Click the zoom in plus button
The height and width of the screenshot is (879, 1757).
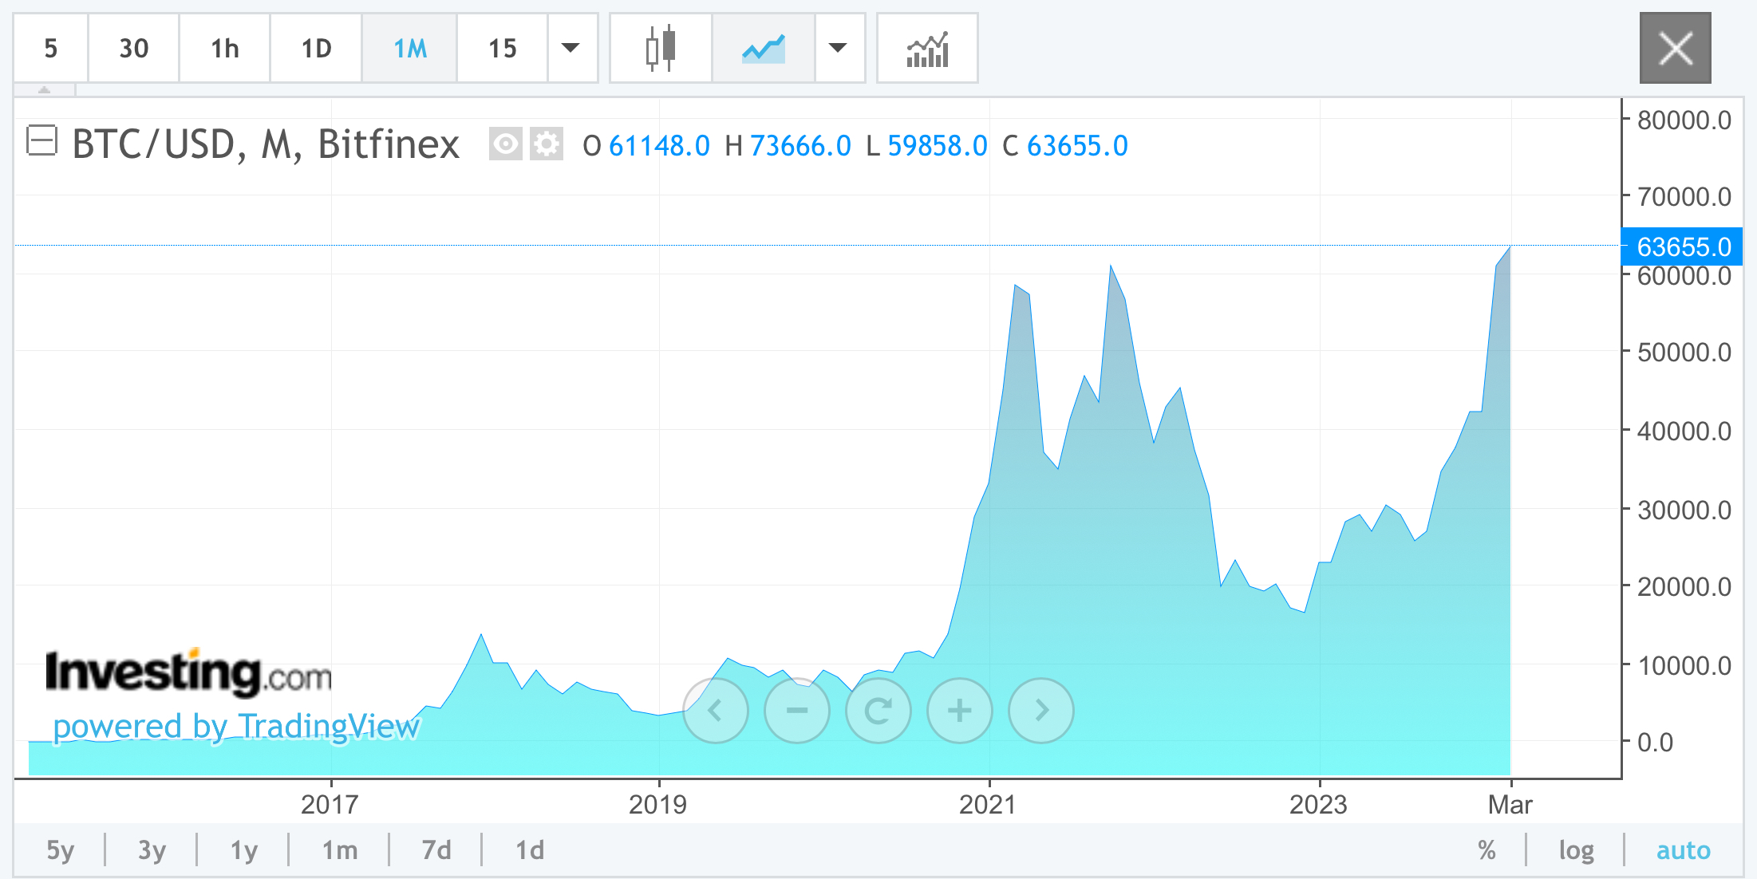[x=960, y=710]
